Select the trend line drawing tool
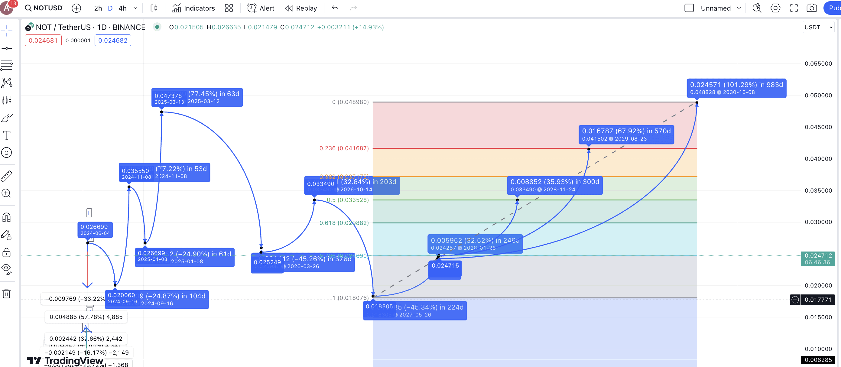 tap(7, 48)
